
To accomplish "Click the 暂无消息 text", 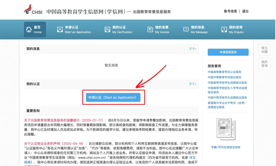I will 111,65.
